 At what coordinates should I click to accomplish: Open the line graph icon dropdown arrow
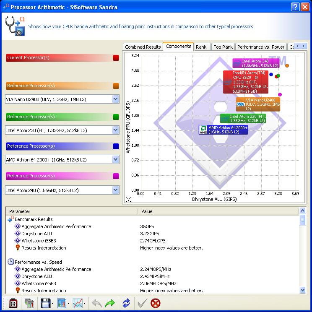point(85,304)
